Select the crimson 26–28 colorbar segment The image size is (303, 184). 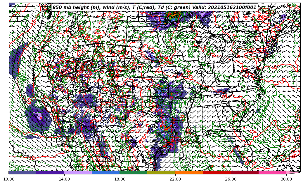[x=245, y=172]
